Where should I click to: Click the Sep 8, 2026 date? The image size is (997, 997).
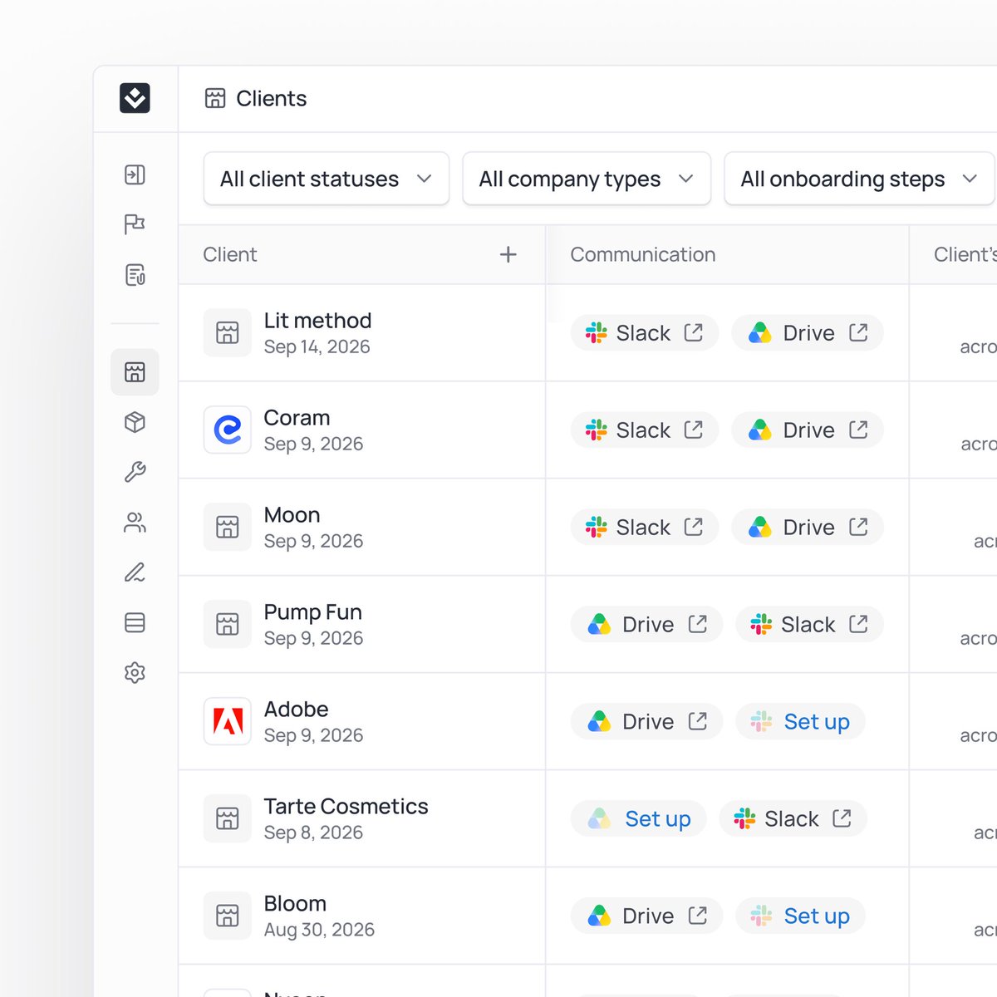tap(313, 832)
